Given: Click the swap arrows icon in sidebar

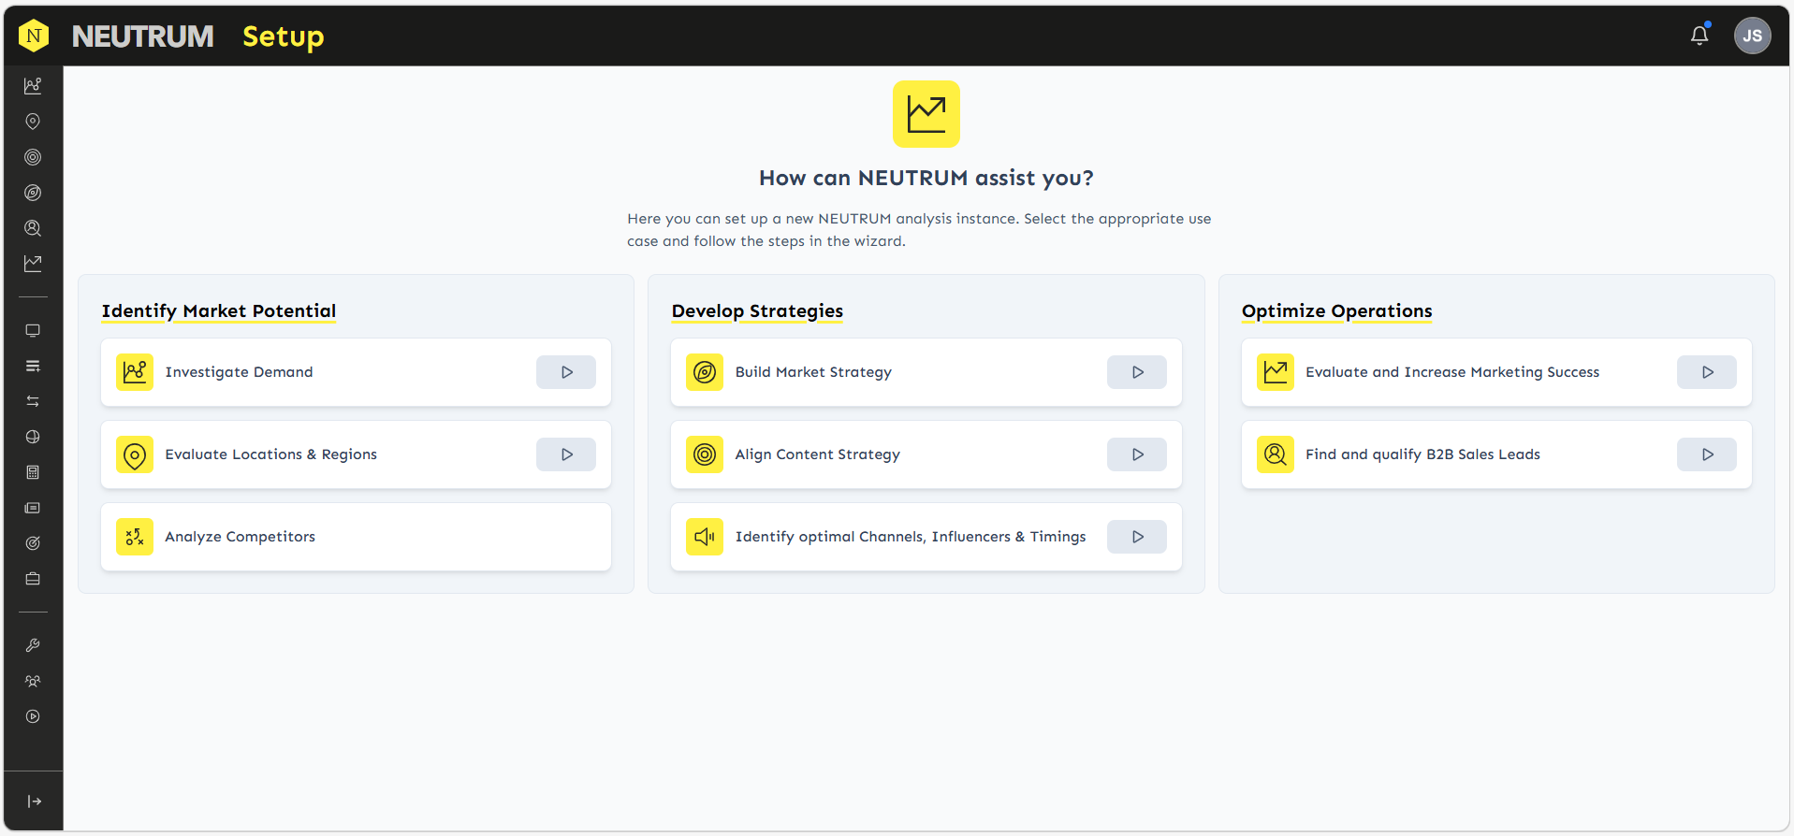Looking at the screenshot, I should pos(33,401).
